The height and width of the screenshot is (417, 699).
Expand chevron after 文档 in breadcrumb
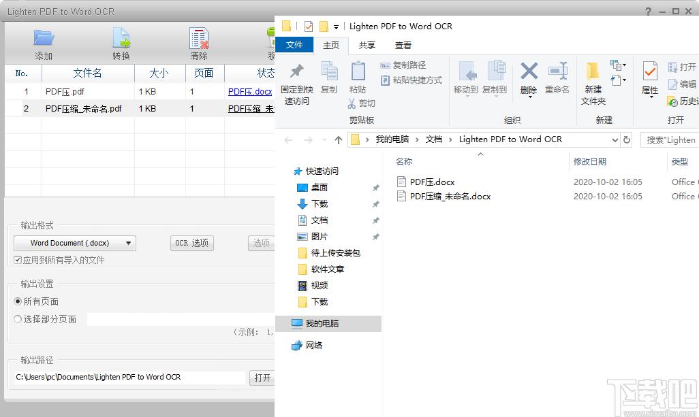click(x=450, y=139)
